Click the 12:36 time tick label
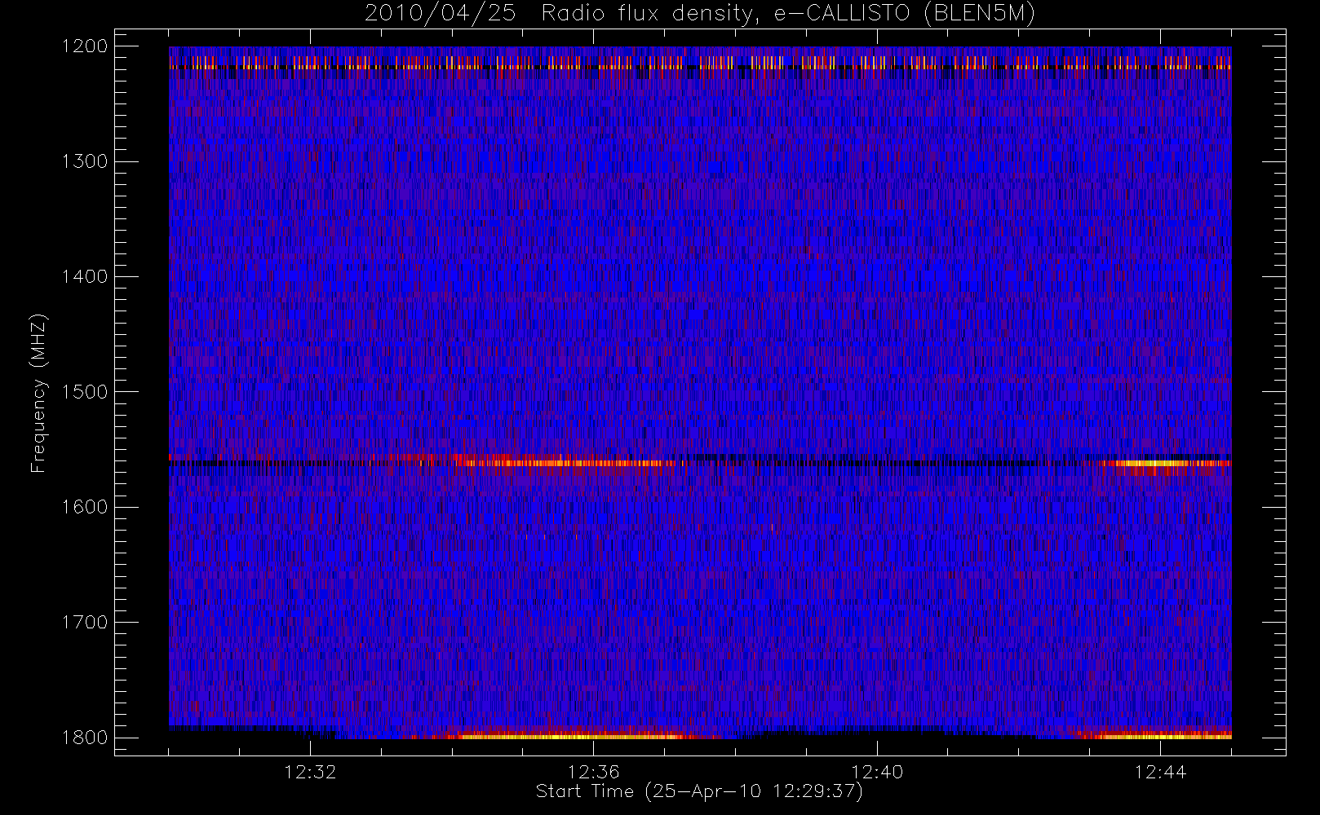 pyautogui.click(x=594, y=772)
